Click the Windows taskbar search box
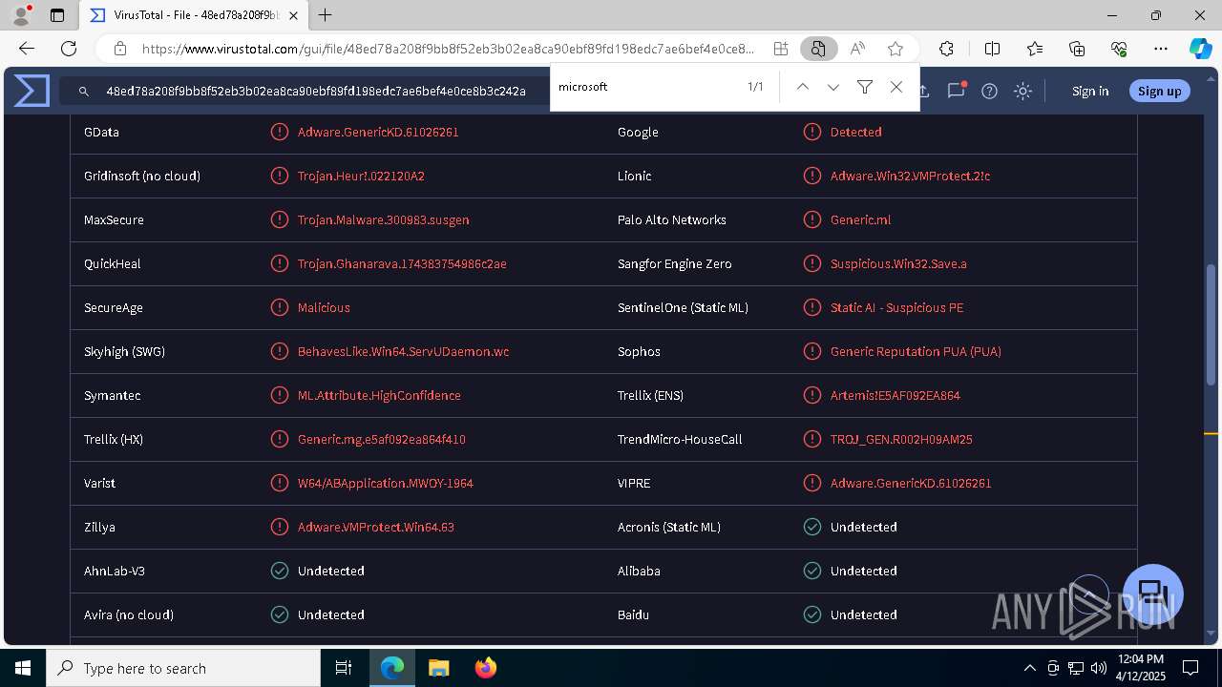 [183, 668]
